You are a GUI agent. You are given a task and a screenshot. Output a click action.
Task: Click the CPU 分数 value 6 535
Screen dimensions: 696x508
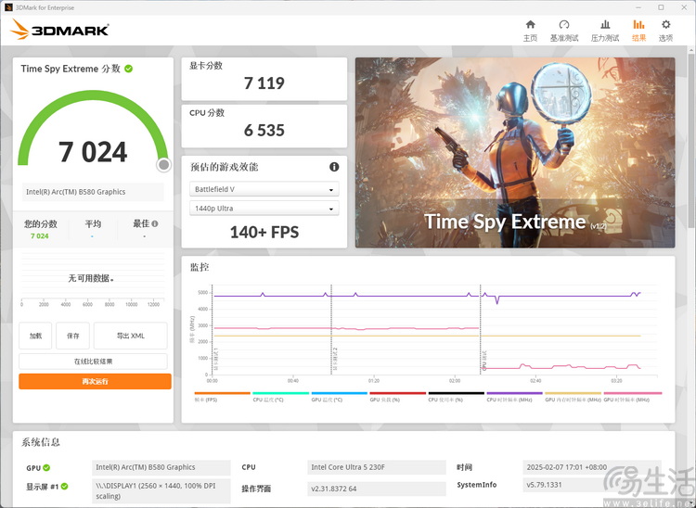[x=264, y=131]
